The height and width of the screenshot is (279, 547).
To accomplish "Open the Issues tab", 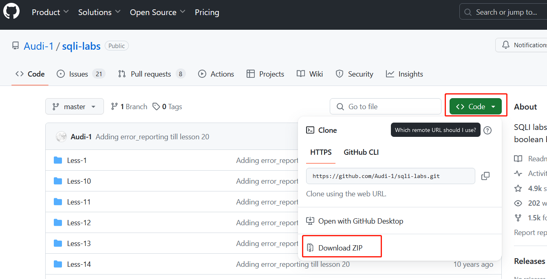I will (x=78, y=74).
